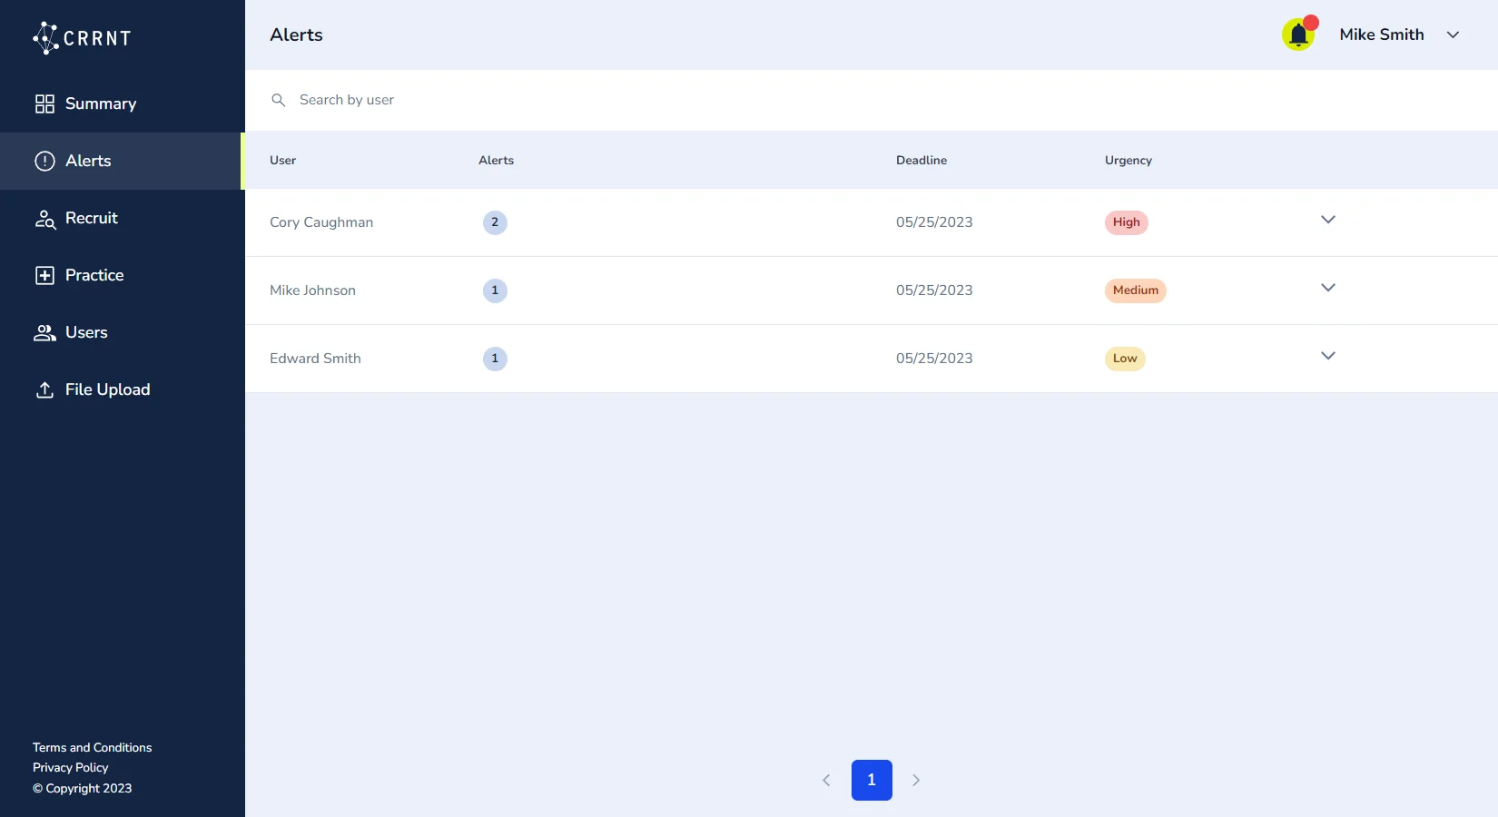The width and height of the screenshot is (1498, 817).
Task: Click the Users people icon
Action: click(44, 333)
